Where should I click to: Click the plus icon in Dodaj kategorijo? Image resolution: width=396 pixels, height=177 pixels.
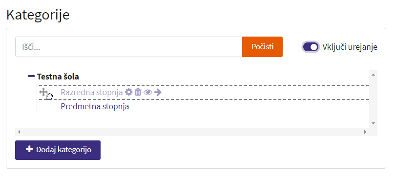coord(29,149)
